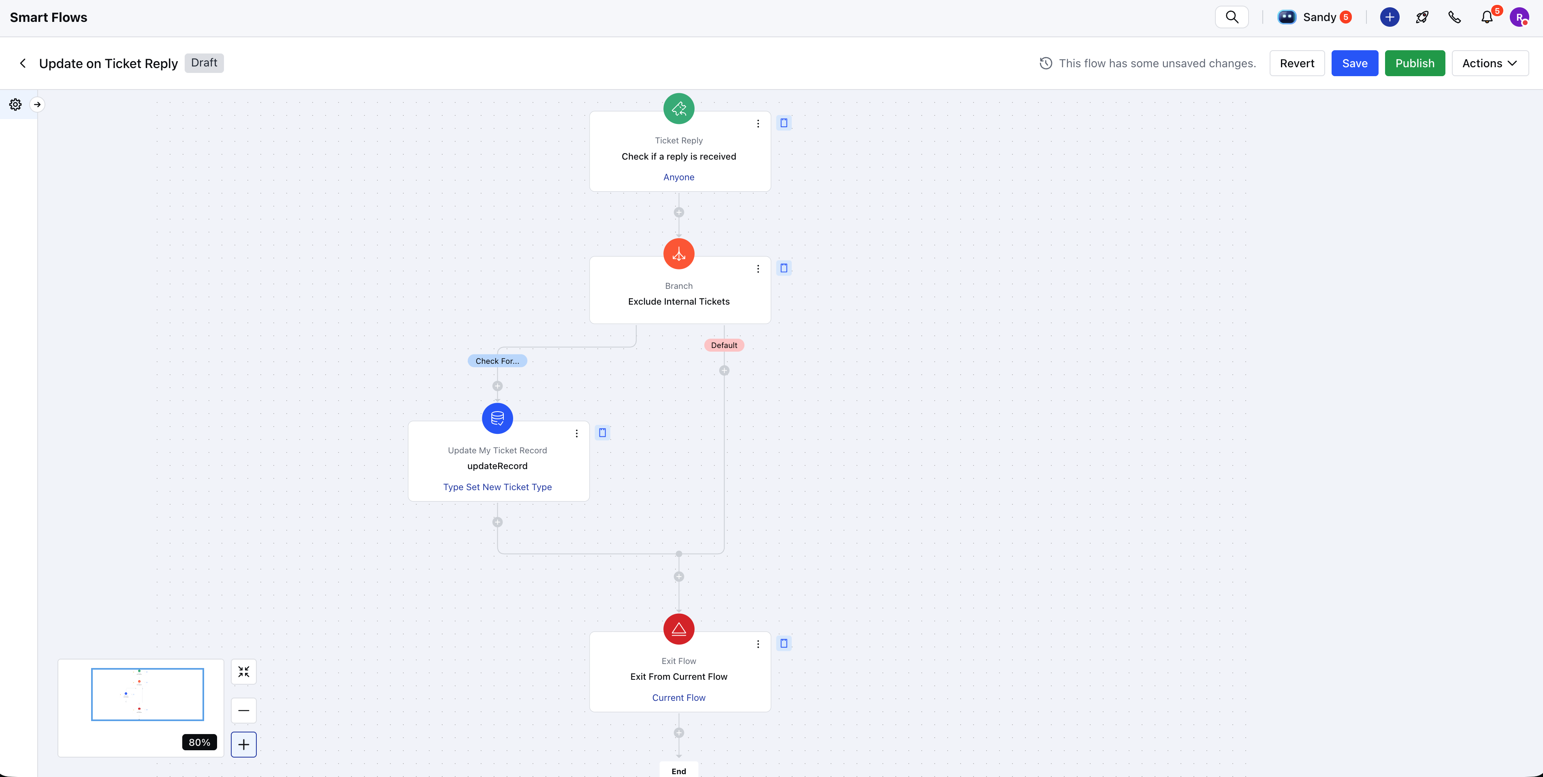This screenshot has width=1543, height=777.
Task: Open three-dot menu on Ticket Reply node
Action: click(x=758, y=124)
